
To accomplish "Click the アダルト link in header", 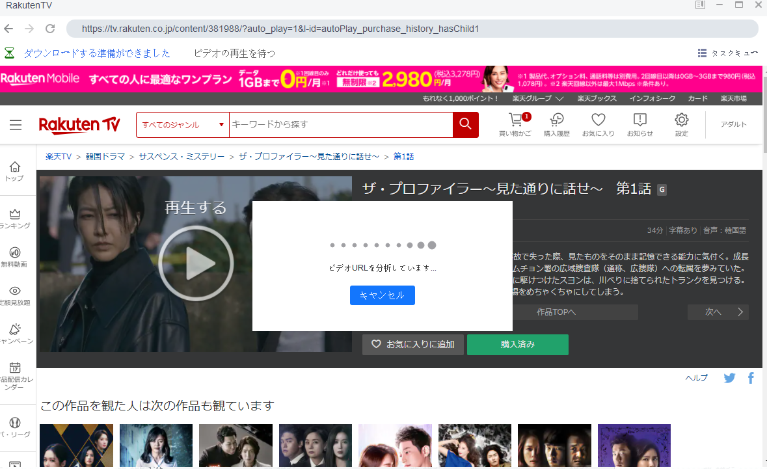I will click(733, 124).
